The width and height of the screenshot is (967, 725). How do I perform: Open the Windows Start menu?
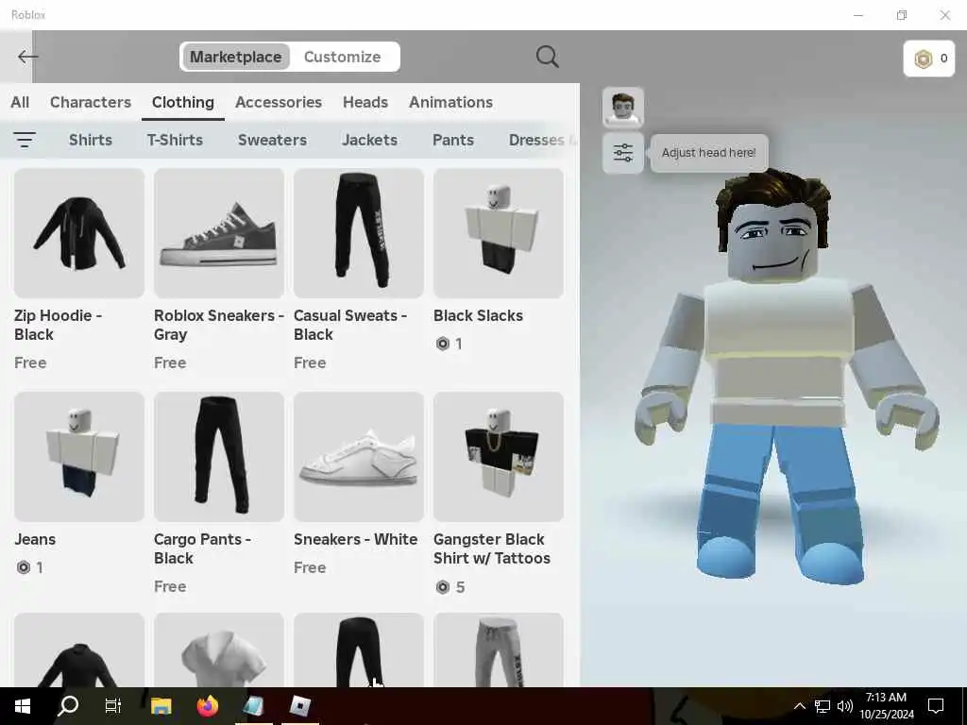pos(23,706)
